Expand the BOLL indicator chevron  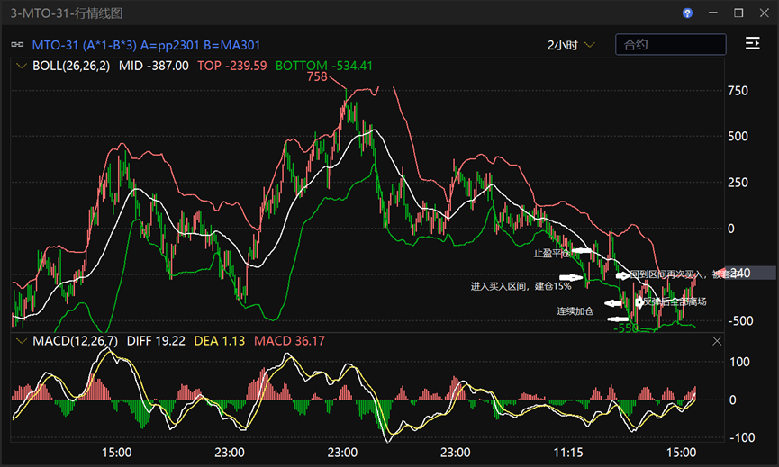(22, 66)
